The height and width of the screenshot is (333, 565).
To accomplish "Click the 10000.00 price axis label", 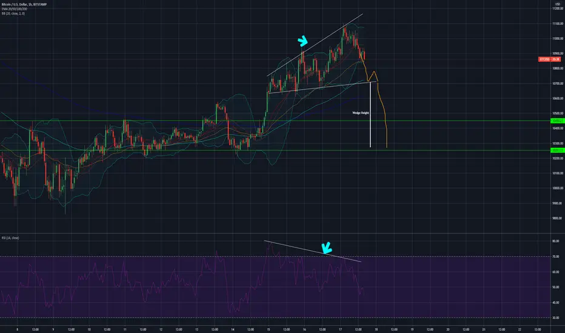I will point(558,188).
